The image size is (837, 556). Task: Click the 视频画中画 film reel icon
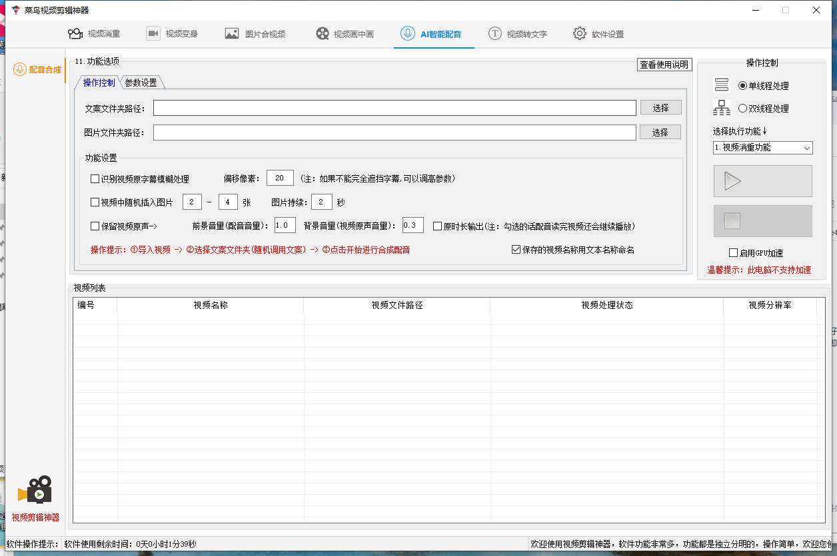(x=323, y=34)
